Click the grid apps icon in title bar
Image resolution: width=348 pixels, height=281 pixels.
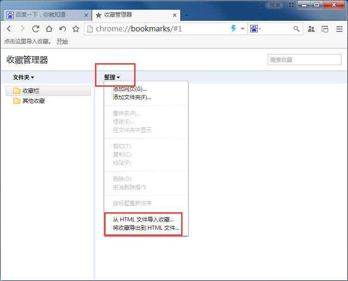tap(291, 5)
